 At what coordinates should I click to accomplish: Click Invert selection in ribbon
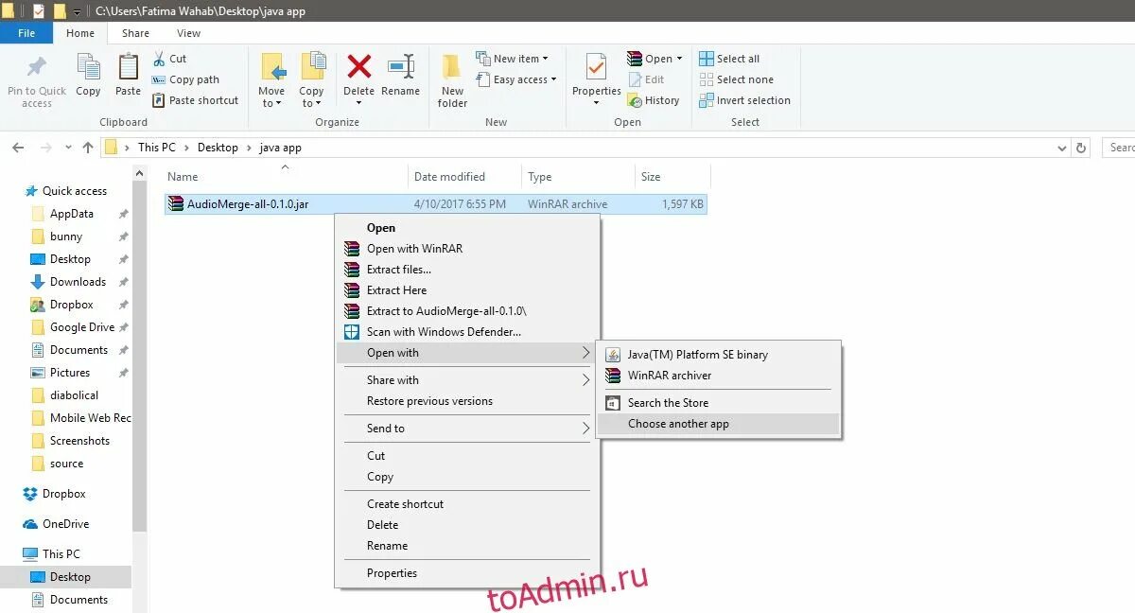tap(744, 100)
